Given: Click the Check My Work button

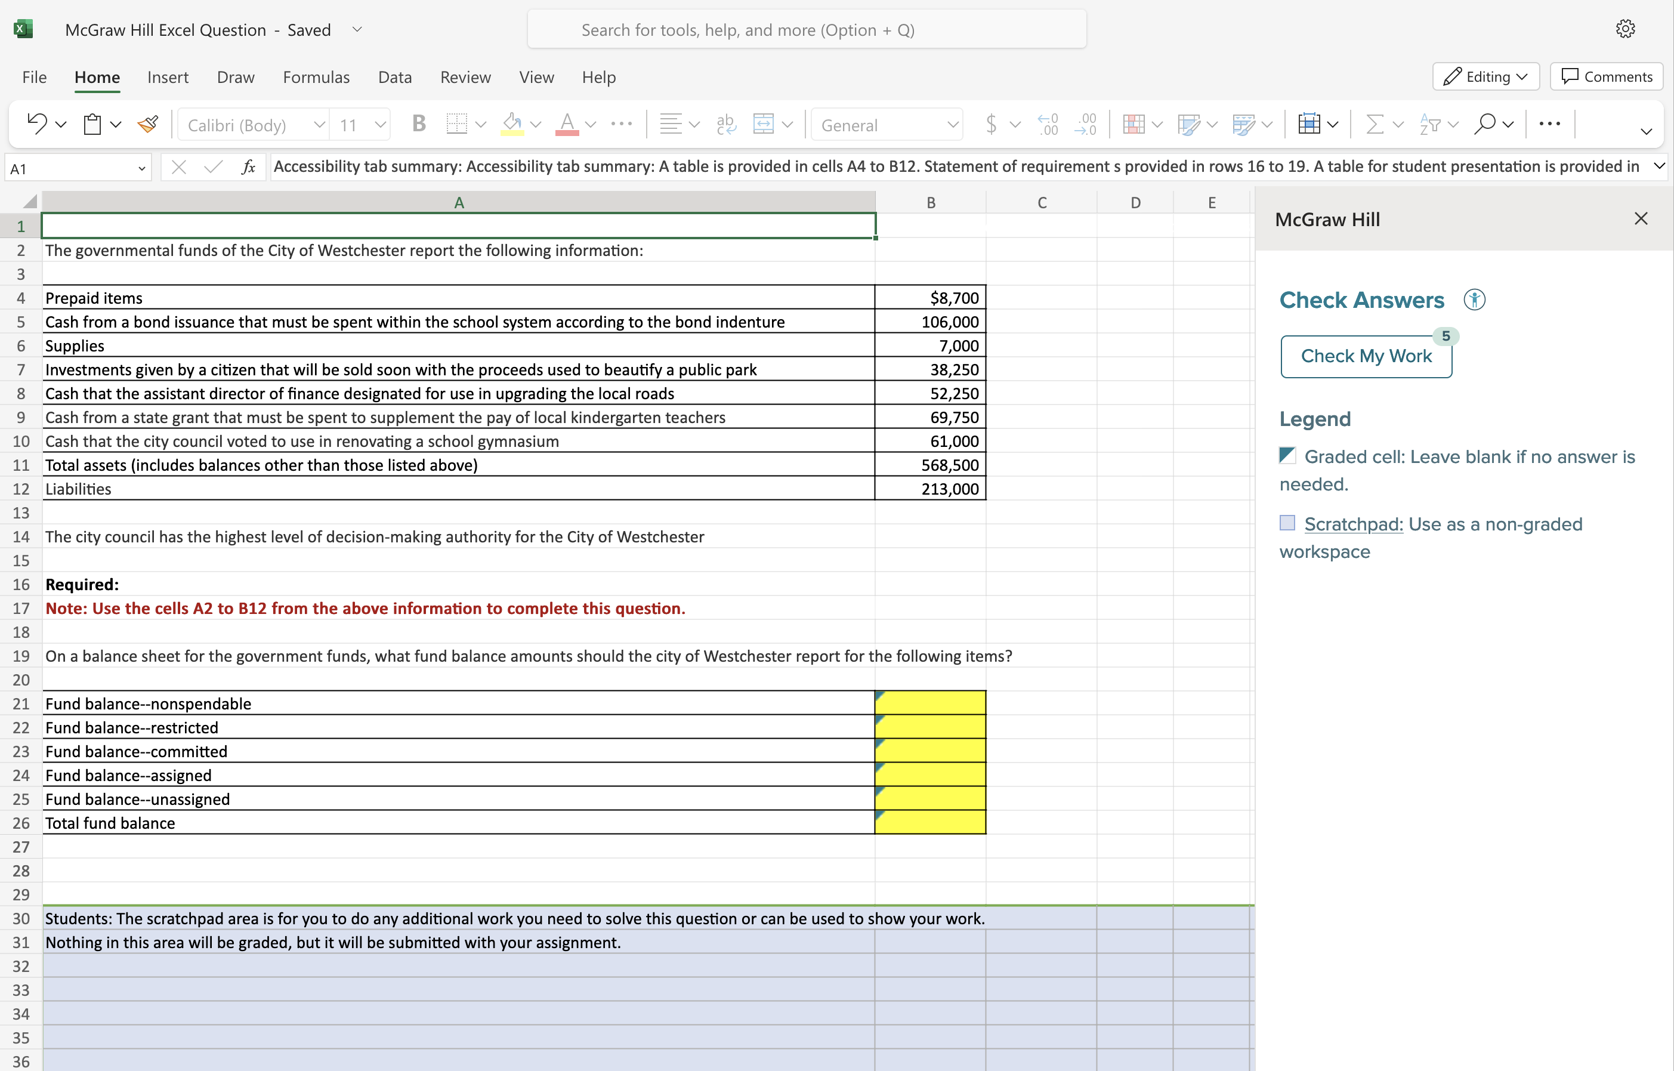Looking at the screenshot, I should tap(1366, 356).
